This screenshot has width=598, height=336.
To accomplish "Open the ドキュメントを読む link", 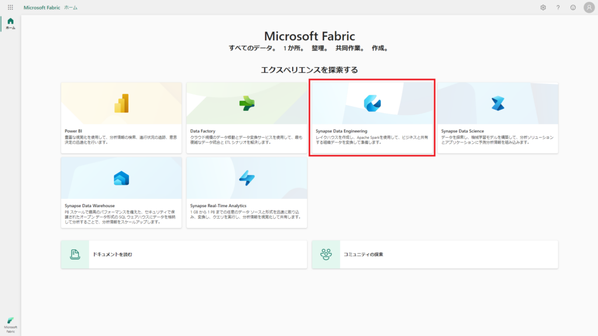I will (x=112, y=254).
